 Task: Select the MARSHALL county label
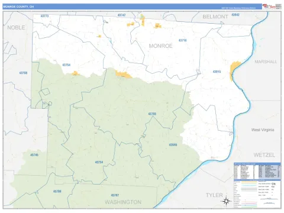(x=266, y=62)
